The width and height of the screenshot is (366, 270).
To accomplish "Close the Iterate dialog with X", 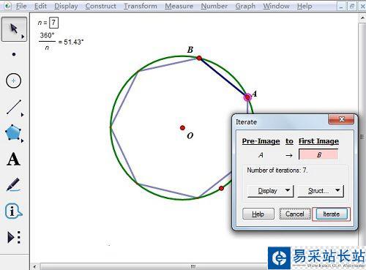I will (341, 119).
